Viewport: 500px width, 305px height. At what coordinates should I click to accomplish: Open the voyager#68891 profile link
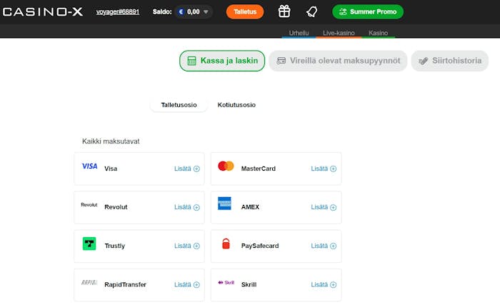[x=118, y=12]
